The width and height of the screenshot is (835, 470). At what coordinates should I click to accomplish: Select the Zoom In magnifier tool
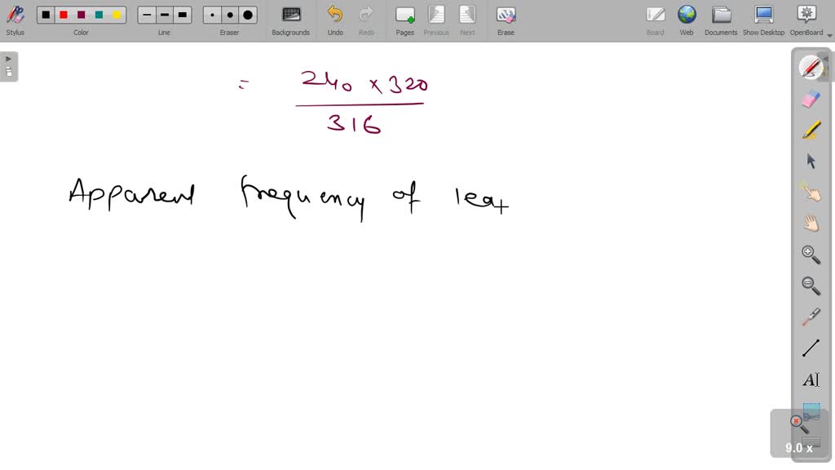810,254
